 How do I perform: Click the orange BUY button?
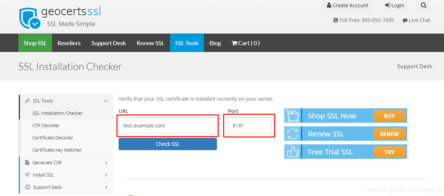(389, 116)
